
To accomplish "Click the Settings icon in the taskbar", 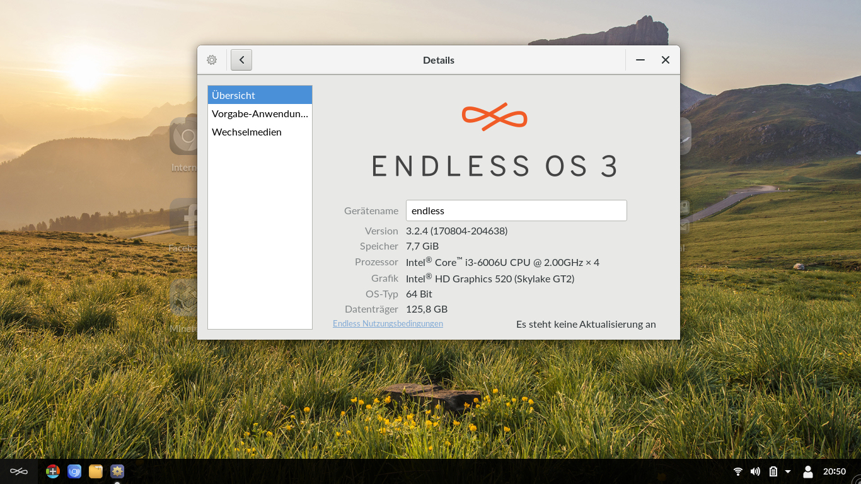I will click(117, 471).
